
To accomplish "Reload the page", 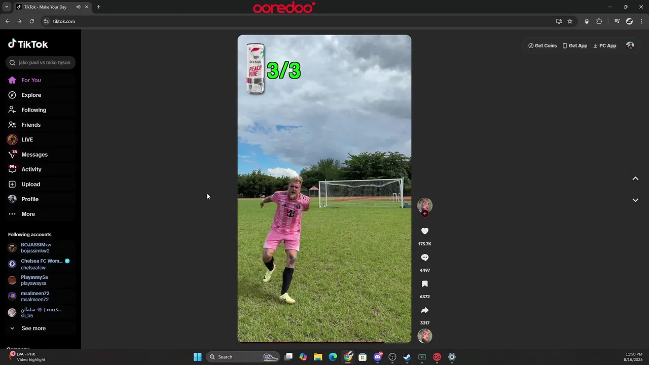I will 31,21.
